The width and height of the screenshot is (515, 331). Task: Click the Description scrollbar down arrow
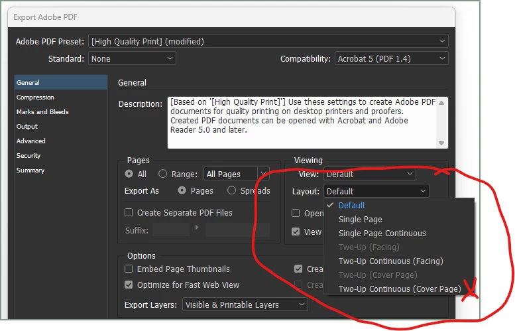[441, 143]
